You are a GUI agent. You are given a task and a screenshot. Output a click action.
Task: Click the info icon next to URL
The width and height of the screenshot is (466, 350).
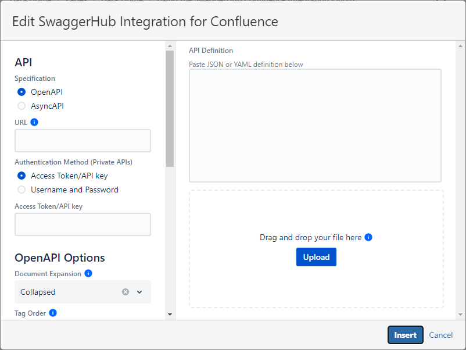[x=34, y=122]
